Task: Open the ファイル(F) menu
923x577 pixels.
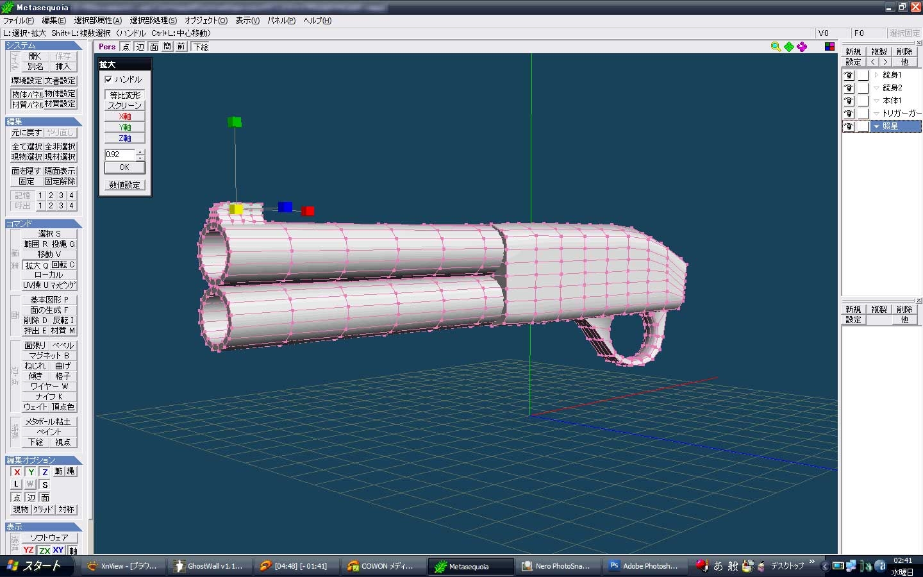Action: [19, 21]
